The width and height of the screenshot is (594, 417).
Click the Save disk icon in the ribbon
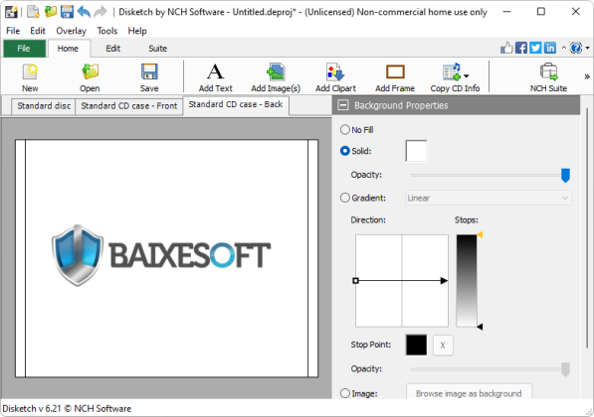click(x=149, y=71)
